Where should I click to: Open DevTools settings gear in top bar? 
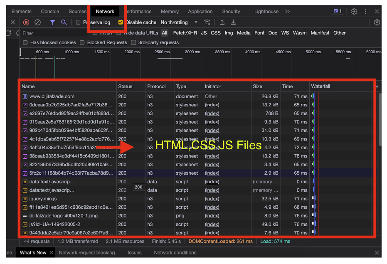[354, 12]
